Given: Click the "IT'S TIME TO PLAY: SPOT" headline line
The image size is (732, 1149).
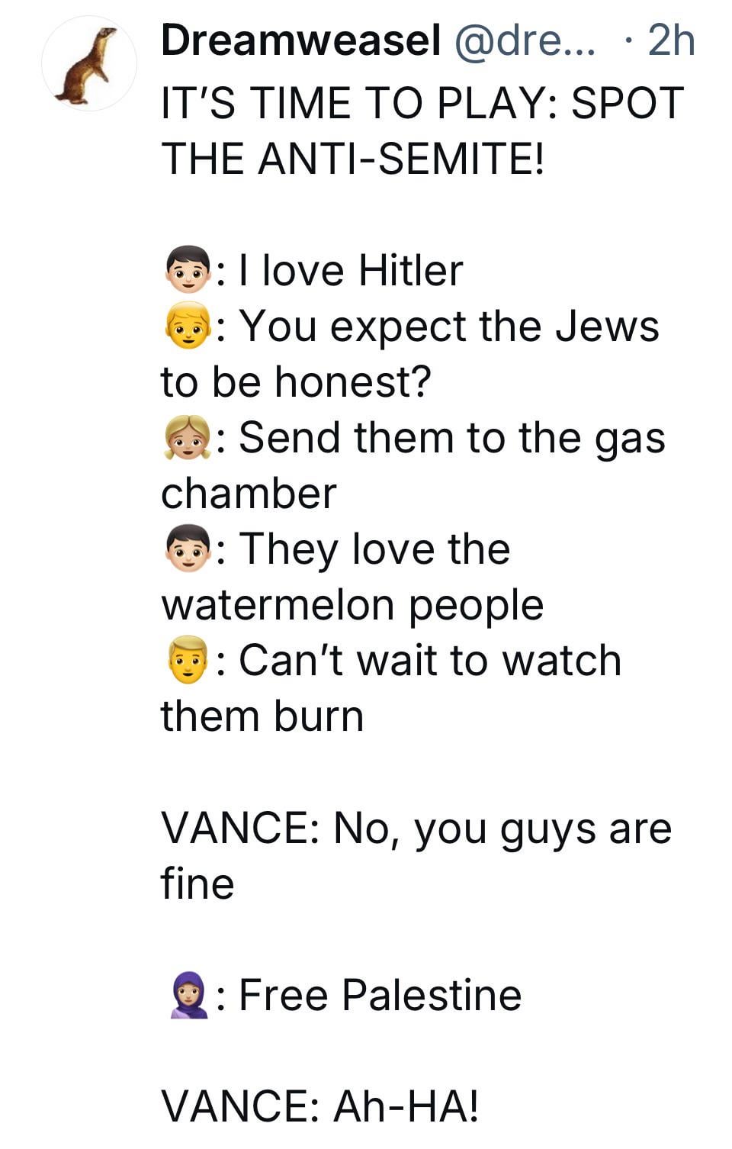Looking at the screenshot, I should tap(422, 103).
